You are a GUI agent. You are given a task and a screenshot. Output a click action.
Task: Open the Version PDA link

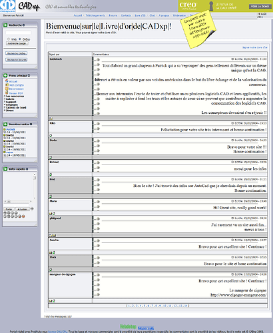pyautogui.click(x=16, y=93)
